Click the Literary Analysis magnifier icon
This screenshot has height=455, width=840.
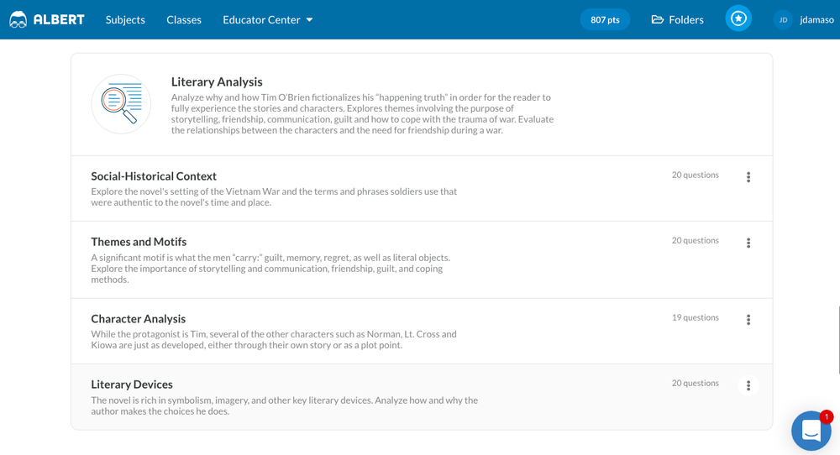tap(121, 104)
